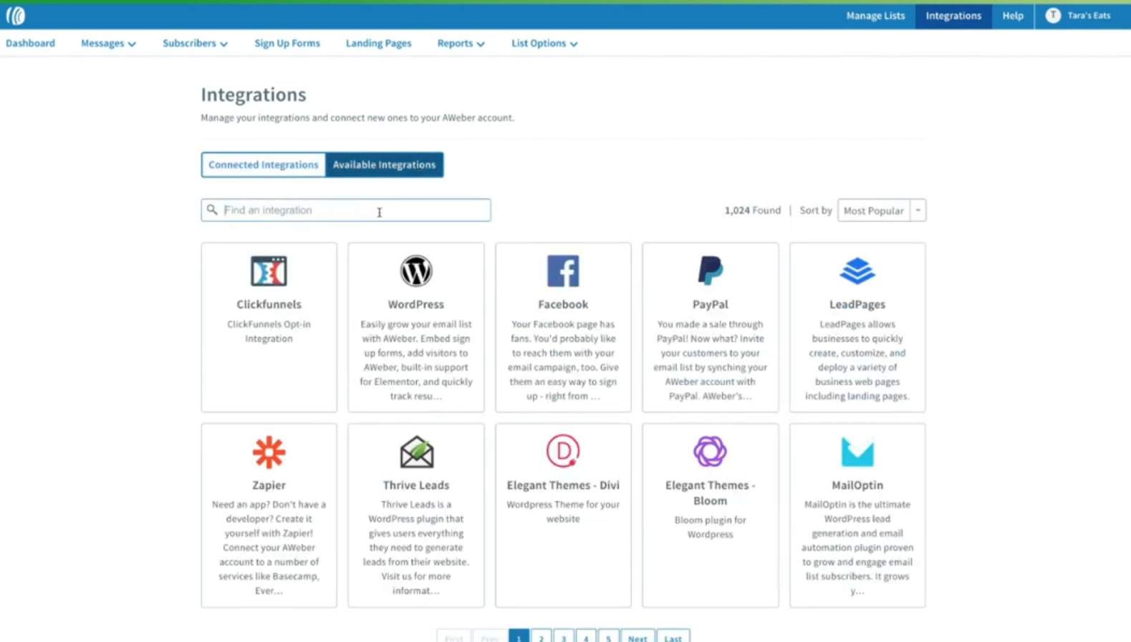Open the LeadPages card title
1131x642 pixels.
(x=857, y=304)
